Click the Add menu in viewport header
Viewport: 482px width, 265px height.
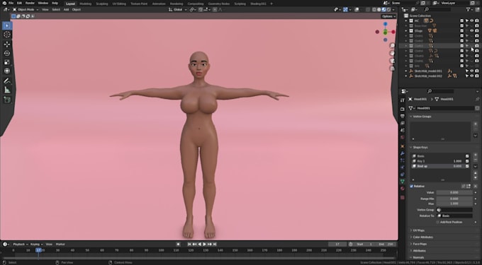66,9
